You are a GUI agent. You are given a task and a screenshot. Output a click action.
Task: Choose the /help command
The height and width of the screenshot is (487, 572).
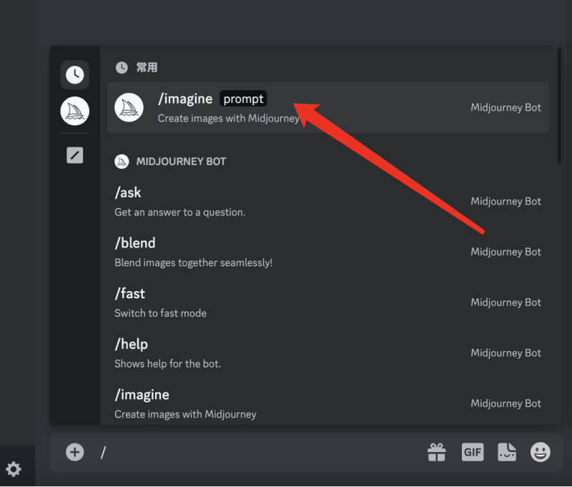328,353
